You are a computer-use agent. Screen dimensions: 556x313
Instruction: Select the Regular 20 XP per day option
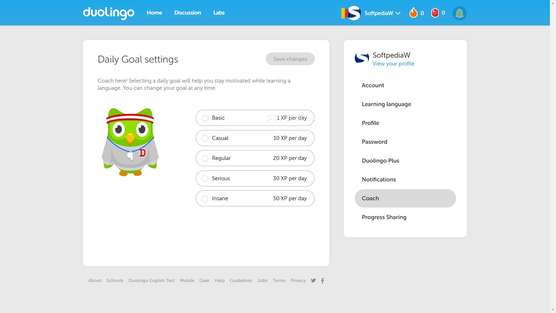point(205,158)
